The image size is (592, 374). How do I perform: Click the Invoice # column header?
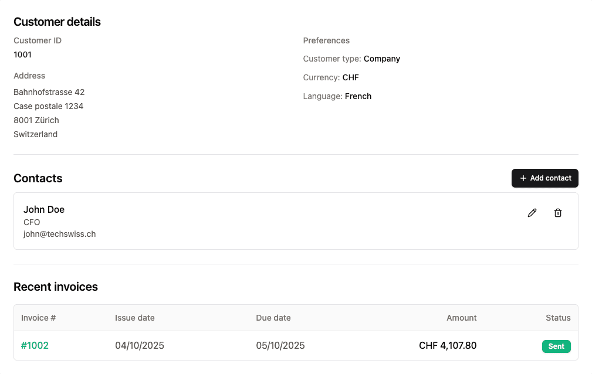pyautogui.click(x=38, y=318)
